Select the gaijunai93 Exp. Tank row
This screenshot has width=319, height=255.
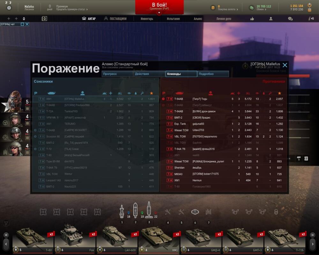tap(224, 124)
